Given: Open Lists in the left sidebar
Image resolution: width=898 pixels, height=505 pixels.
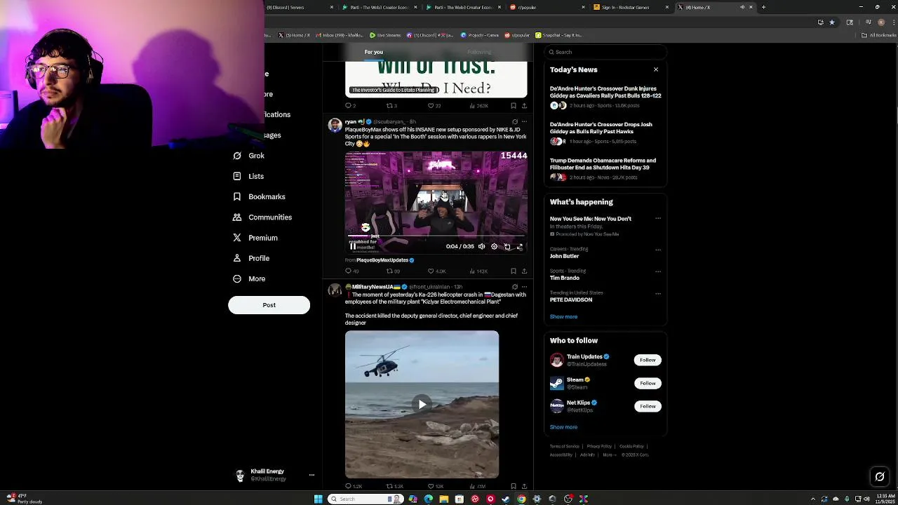Looking at the screenshot, I should pos(248,176).
